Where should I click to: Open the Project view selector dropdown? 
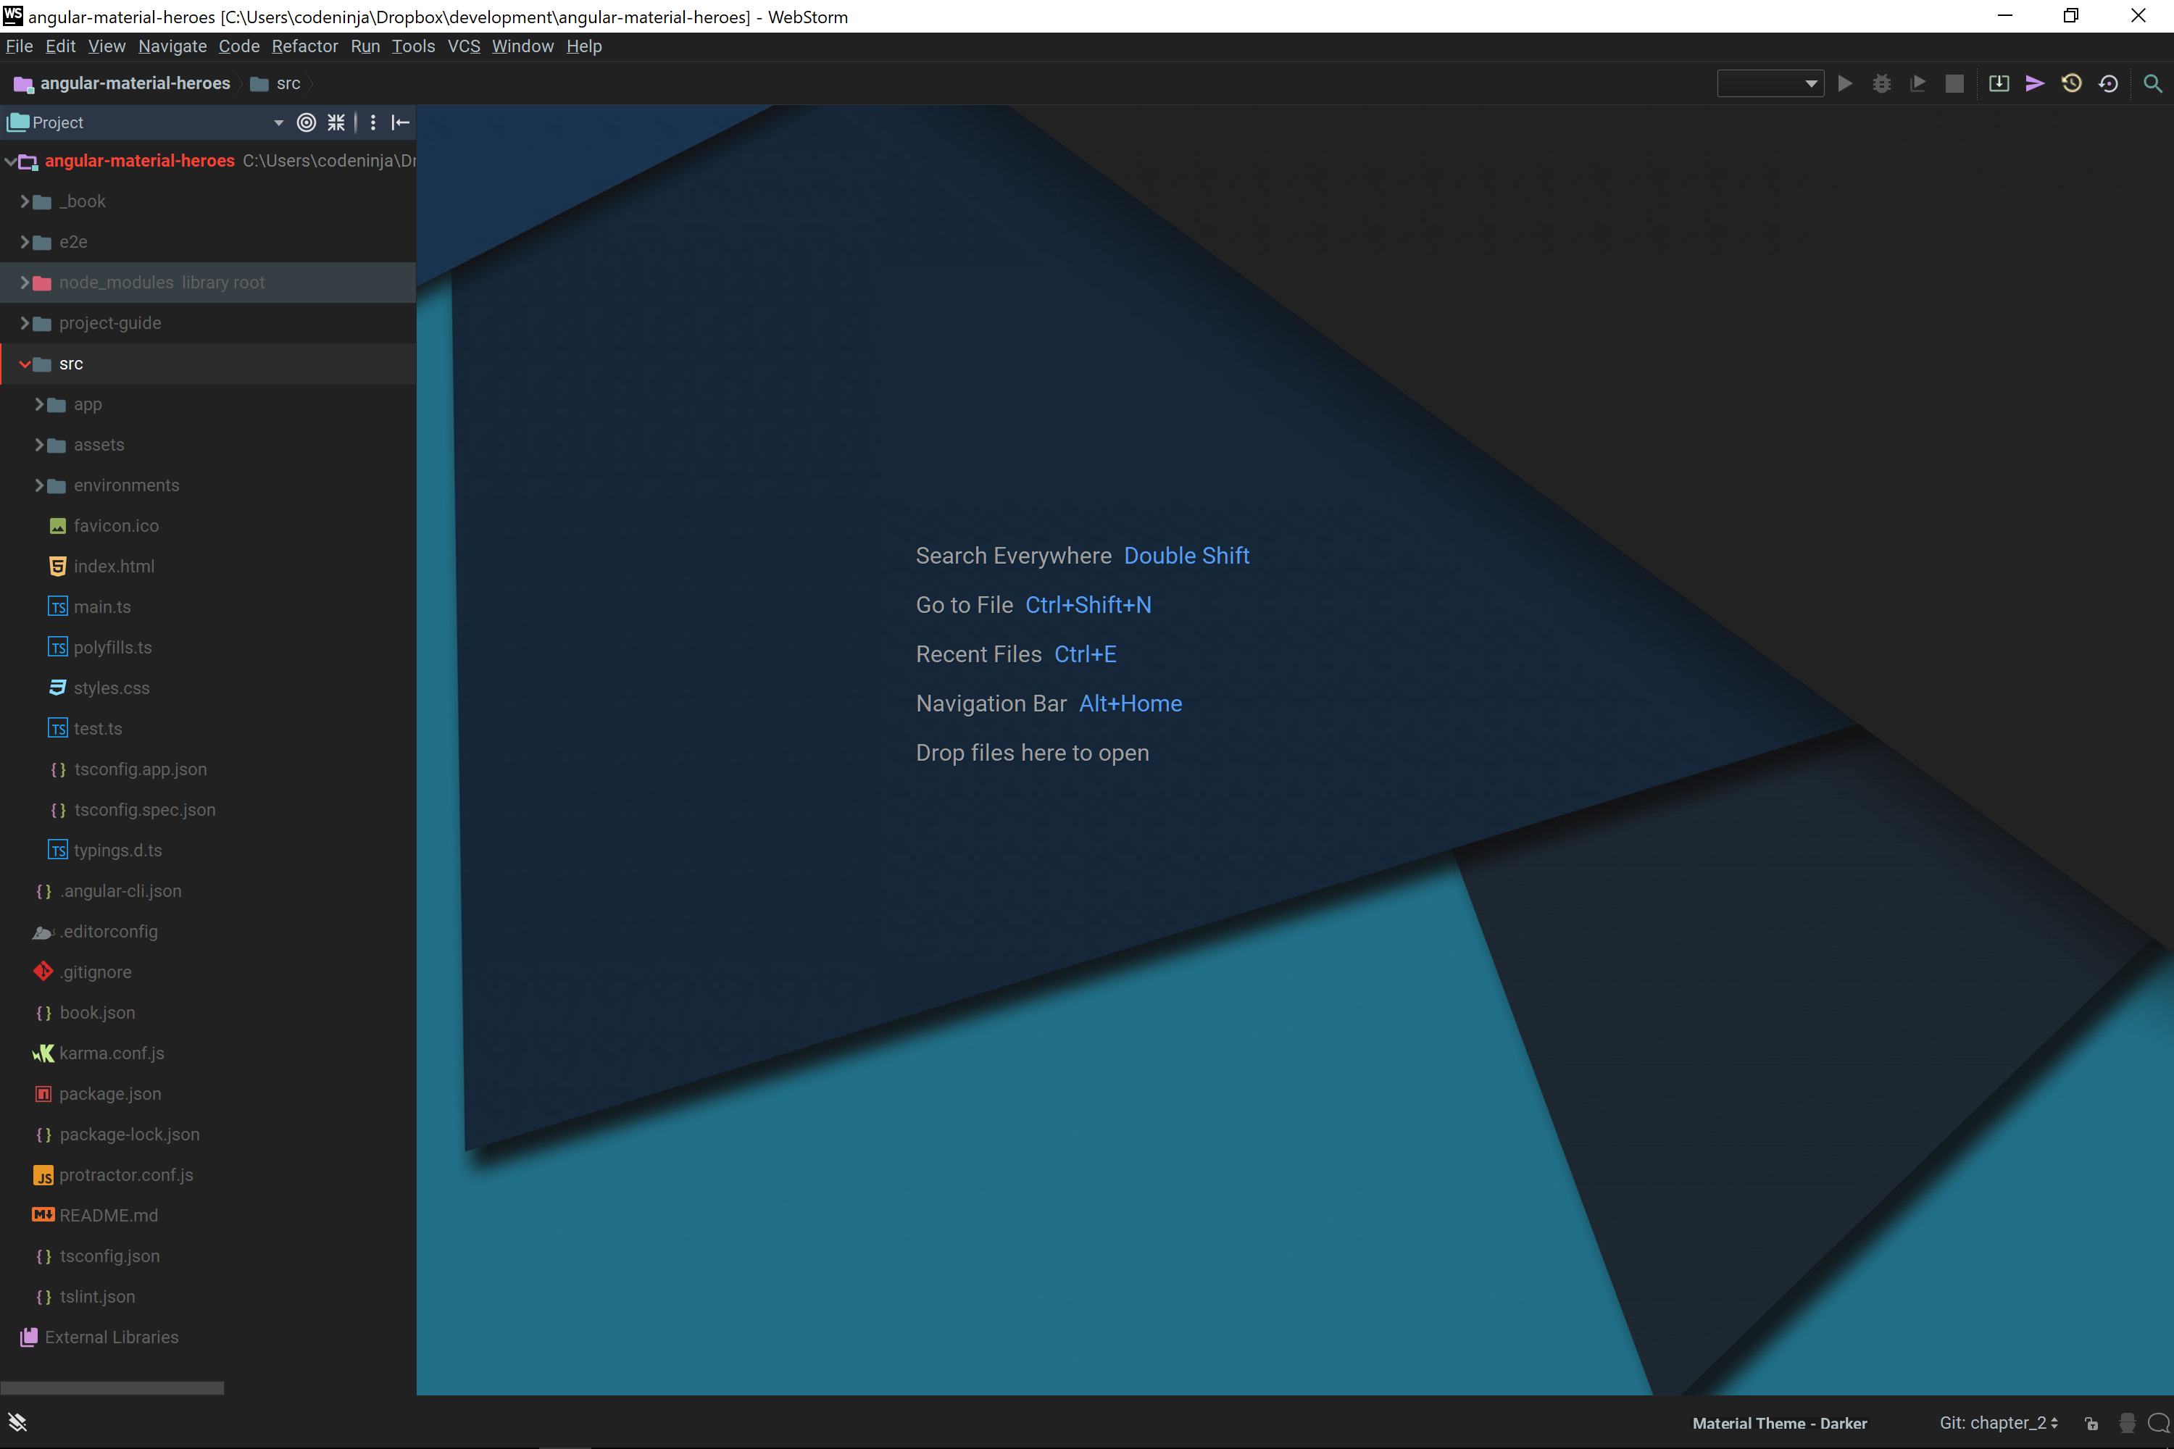click(278, 122)
